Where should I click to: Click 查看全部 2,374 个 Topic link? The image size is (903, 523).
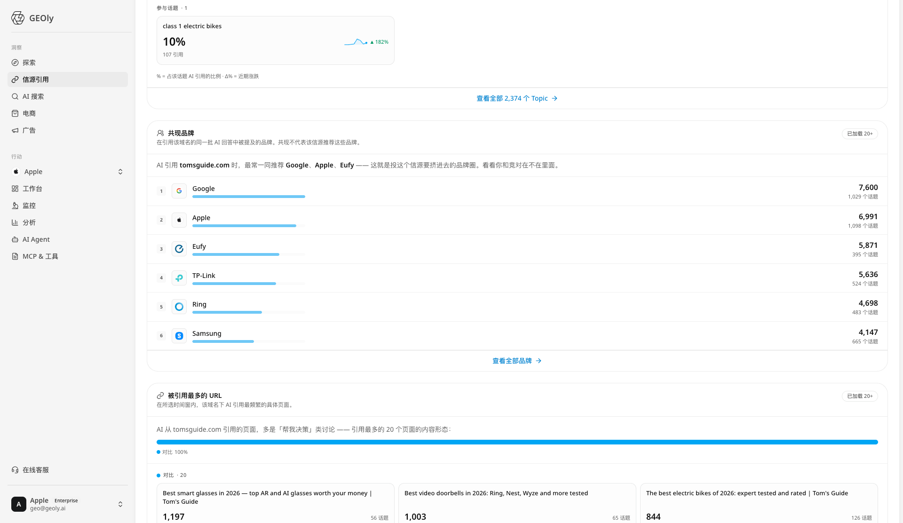click(517, 98)
